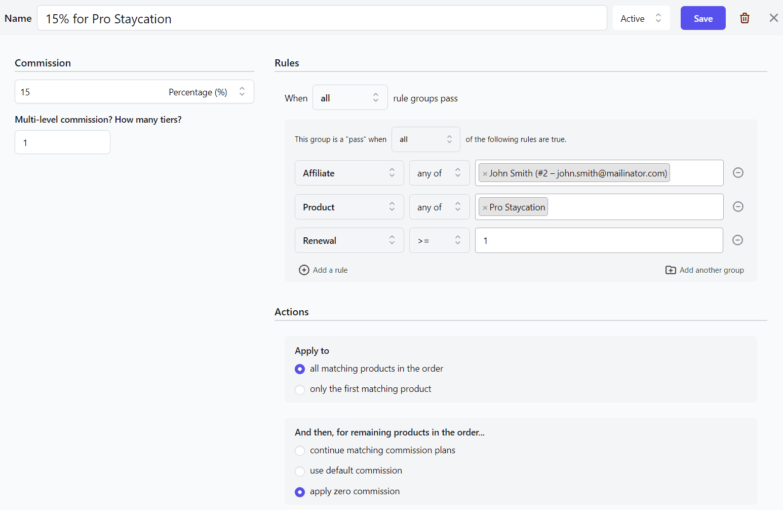Change the 'rule groups pass' all dropdown
The image size is (783, 510).
click(x=350, y=98)
